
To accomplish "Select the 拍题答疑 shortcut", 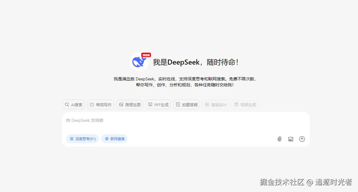I will point(187,104).
